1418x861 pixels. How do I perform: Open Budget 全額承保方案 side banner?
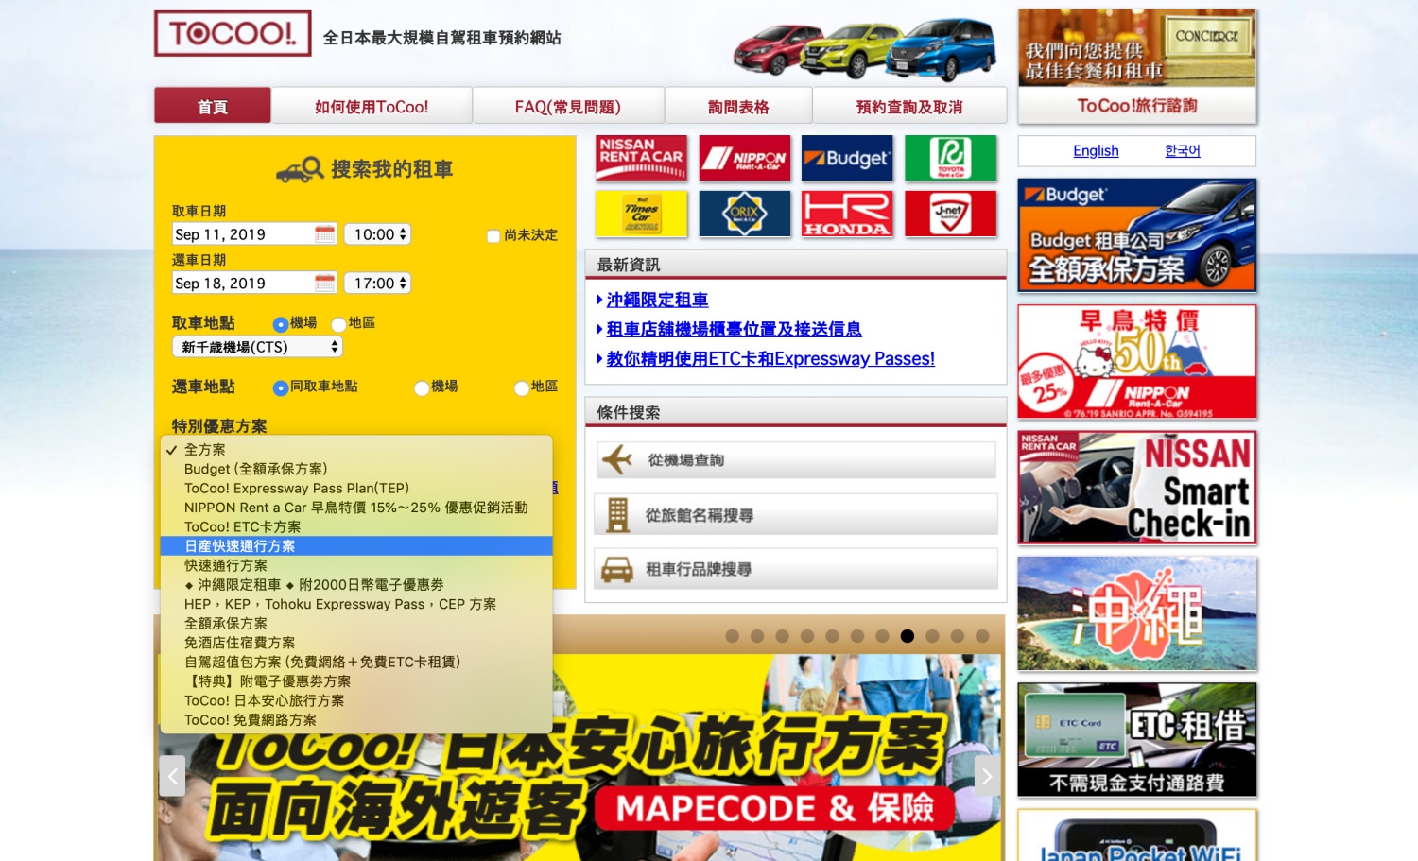[1137, 235]
